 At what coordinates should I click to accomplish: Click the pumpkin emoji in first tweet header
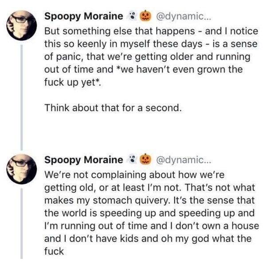point(144,17)
